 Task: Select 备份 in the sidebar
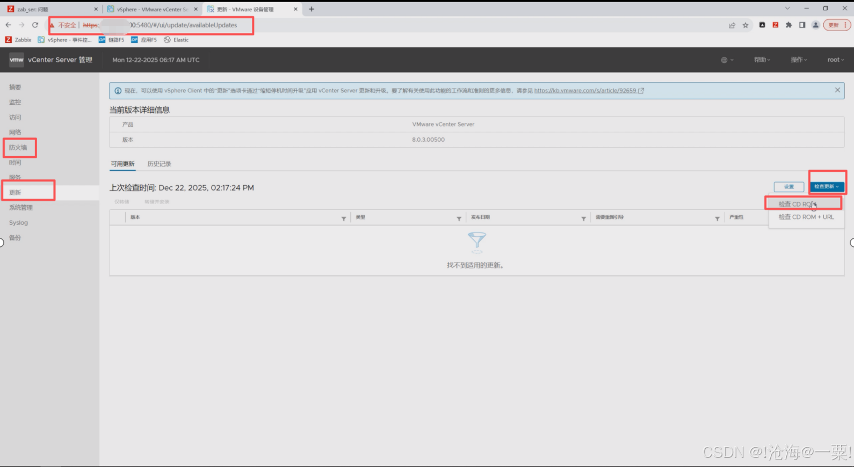coord(15,237)
